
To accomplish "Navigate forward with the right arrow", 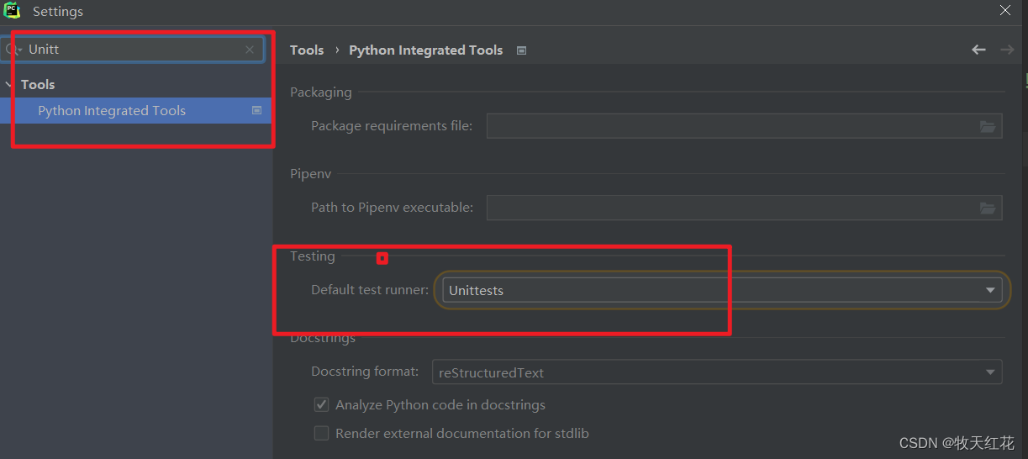I will 1006,50.
